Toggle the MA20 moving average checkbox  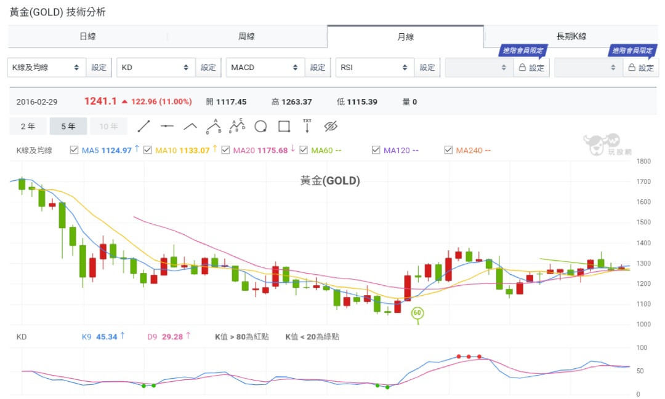pyautogui.click(x=225, y=150)
